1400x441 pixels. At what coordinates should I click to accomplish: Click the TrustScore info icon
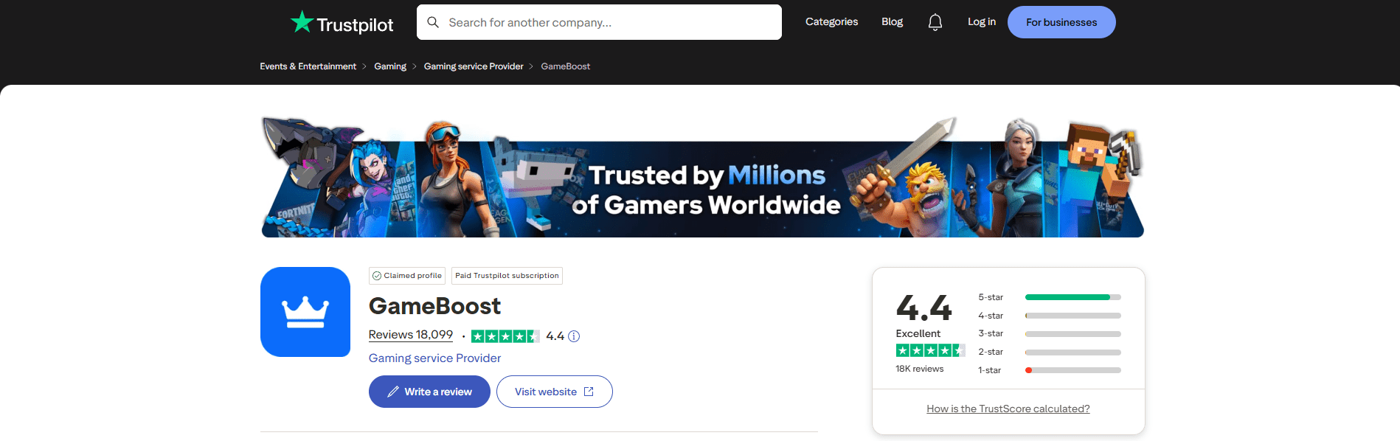(574, 336)
